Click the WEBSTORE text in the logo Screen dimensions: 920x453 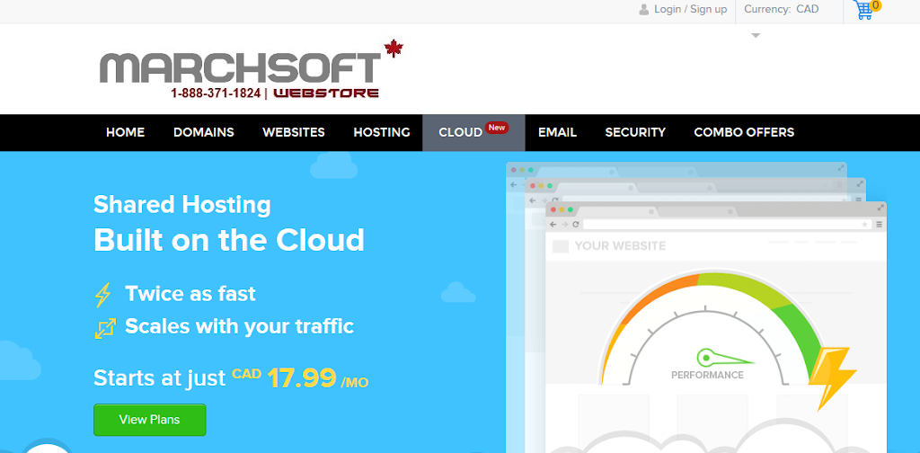coord(326,93)
